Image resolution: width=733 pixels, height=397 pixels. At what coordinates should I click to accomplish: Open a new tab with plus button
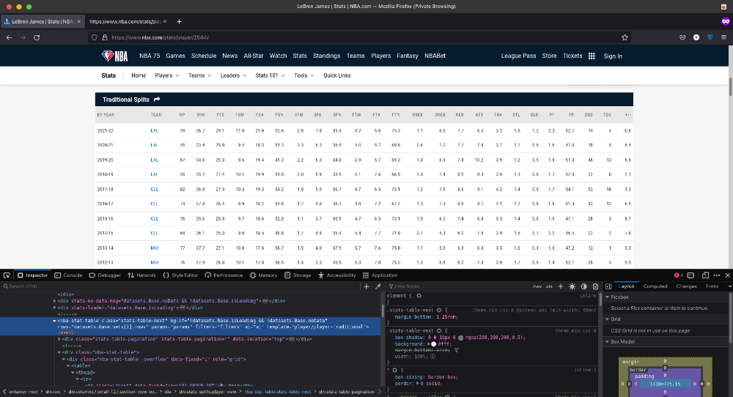(x=179, y=21)
